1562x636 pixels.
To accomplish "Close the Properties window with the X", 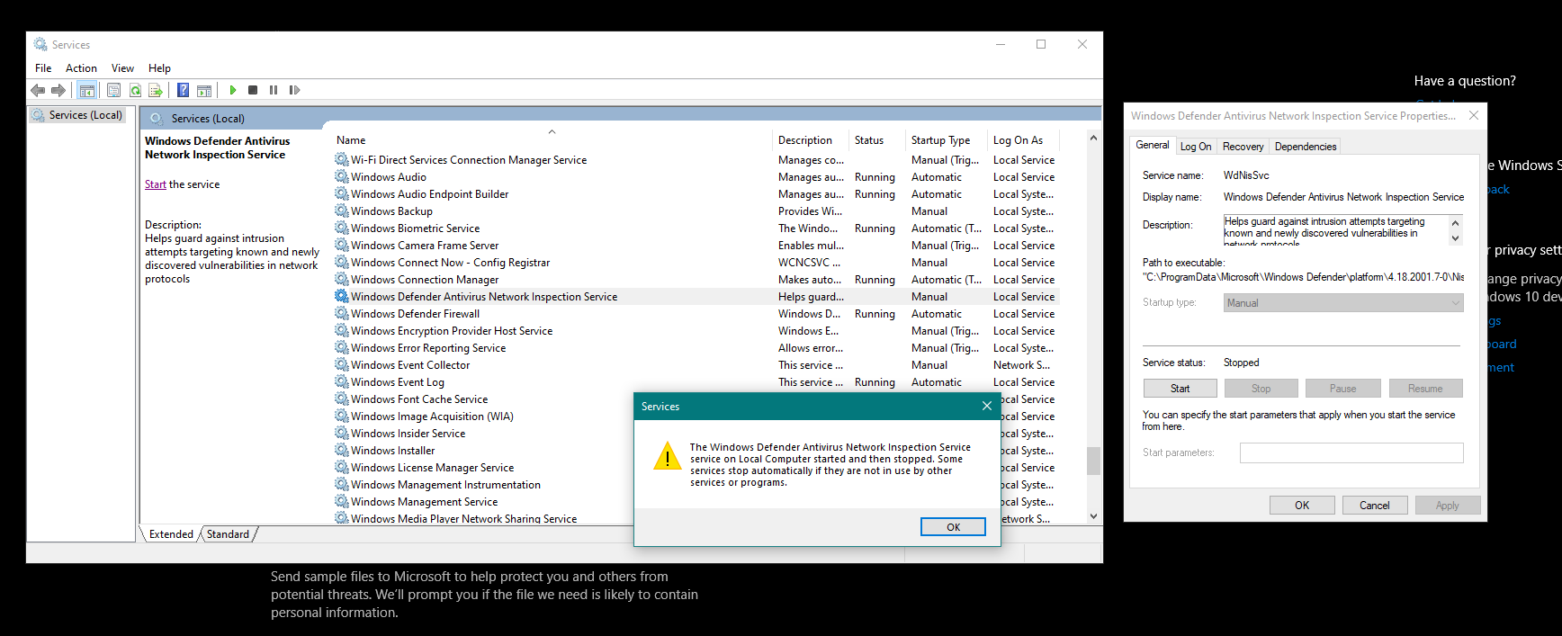I will pyautogui.click(x=1473, y=115).
